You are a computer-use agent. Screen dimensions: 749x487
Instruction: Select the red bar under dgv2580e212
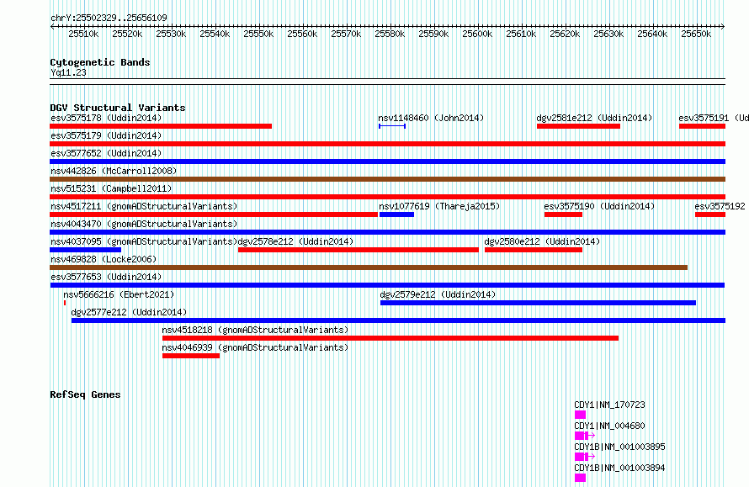(534, 250)
